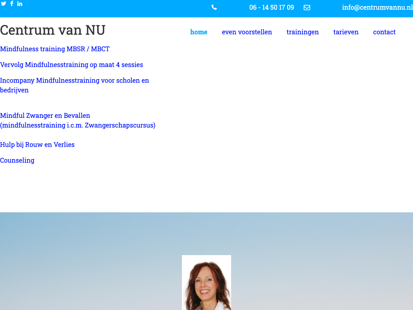Click the Centrum van NU site title
This screenshot has width=413, height=310.
point(53,30)
